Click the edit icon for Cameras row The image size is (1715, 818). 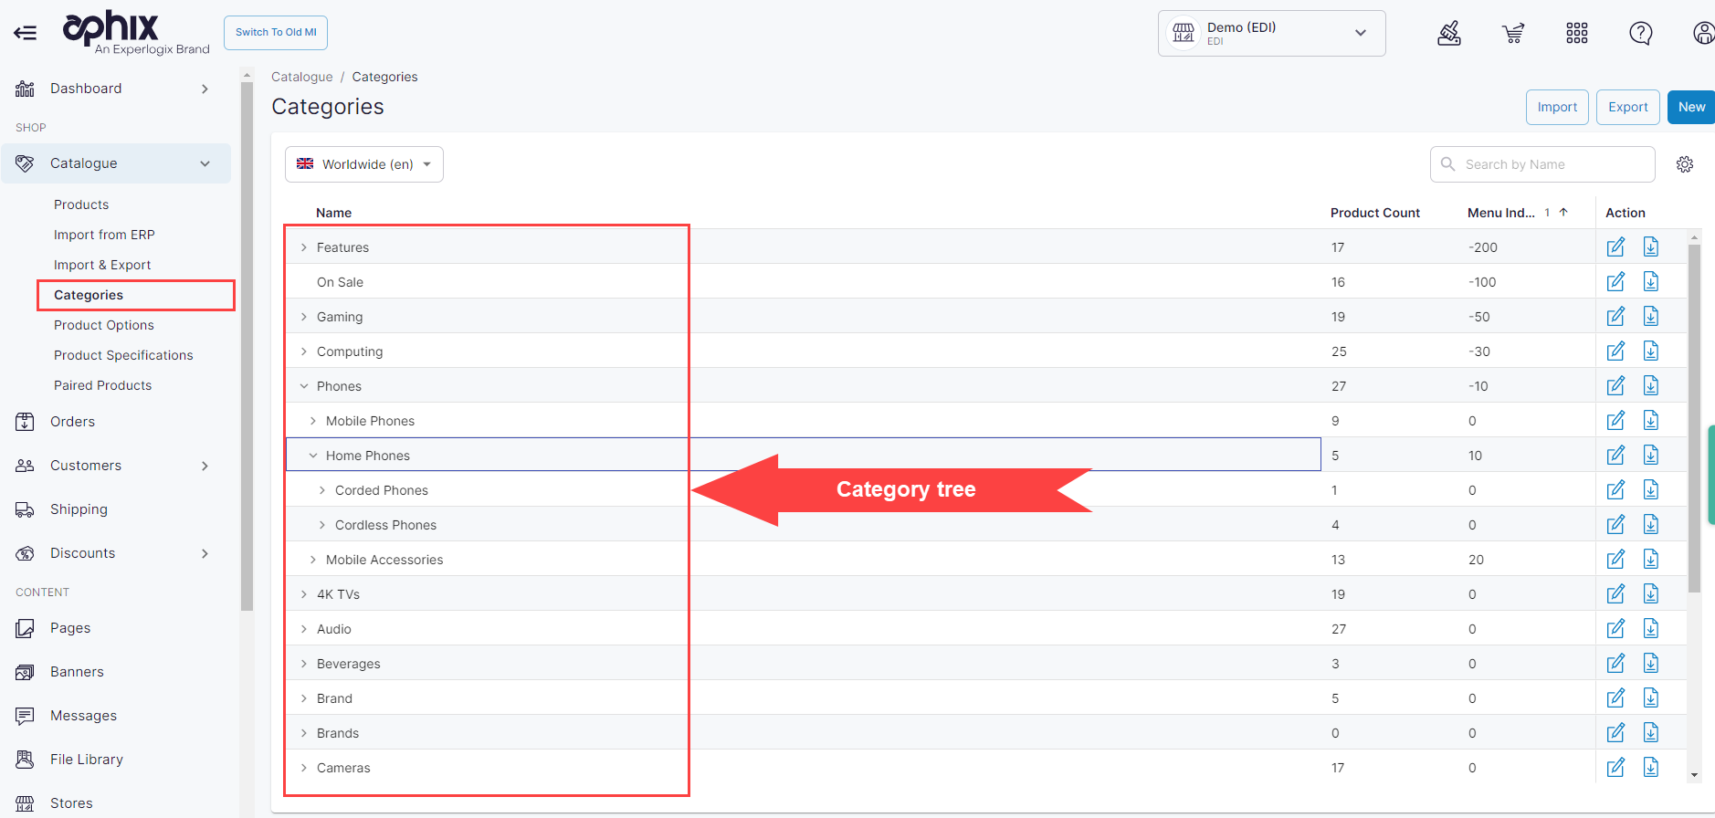pos(1615,768)
